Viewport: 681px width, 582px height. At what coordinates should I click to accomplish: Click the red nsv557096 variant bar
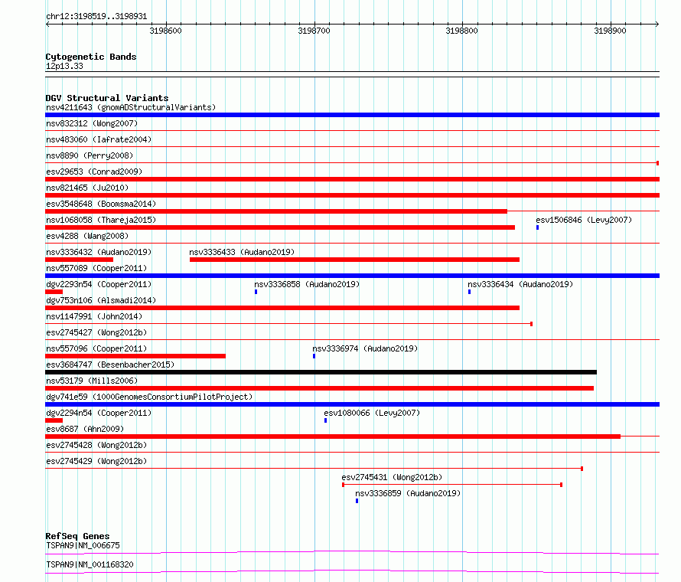click(135, 356)
